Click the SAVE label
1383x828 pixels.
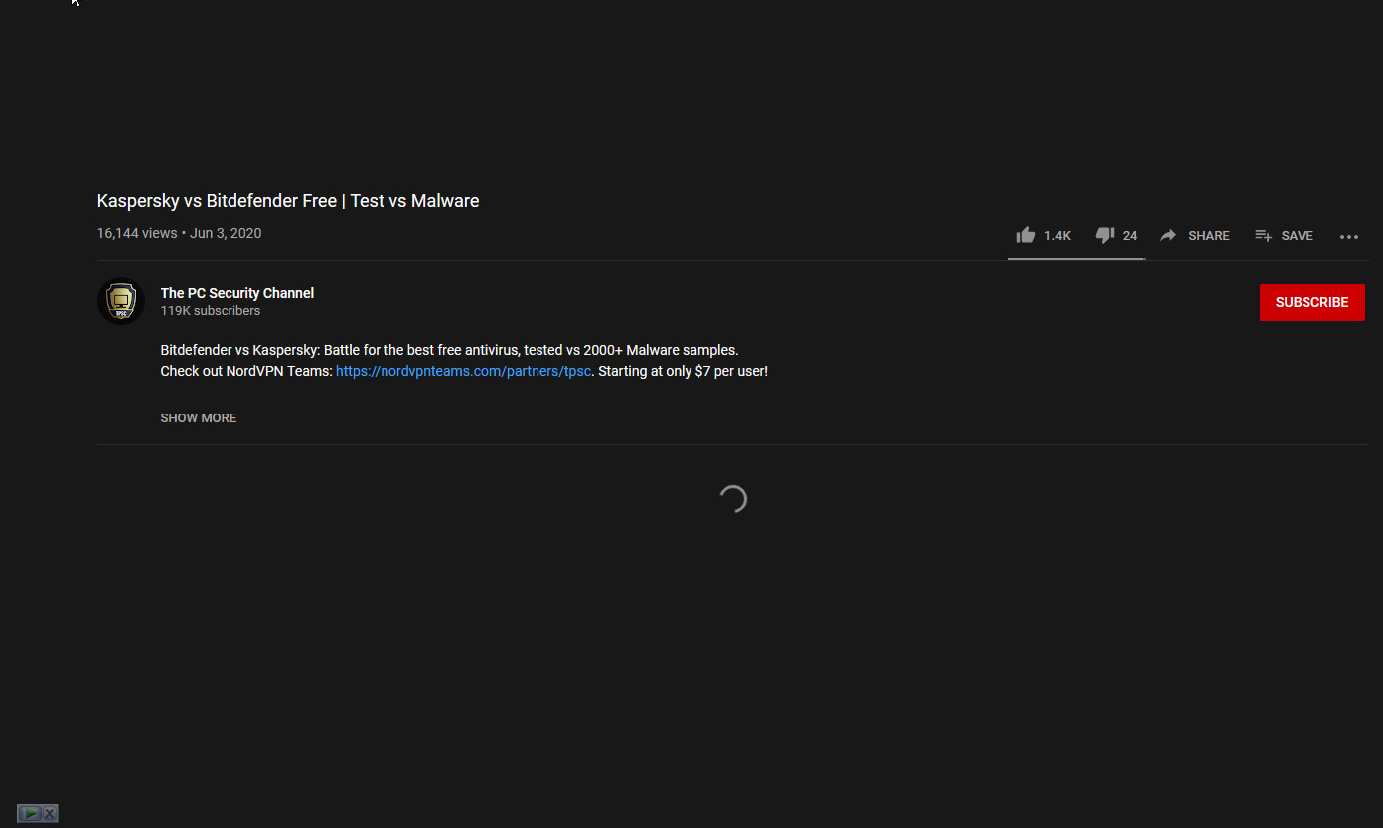click(1298, 236)
